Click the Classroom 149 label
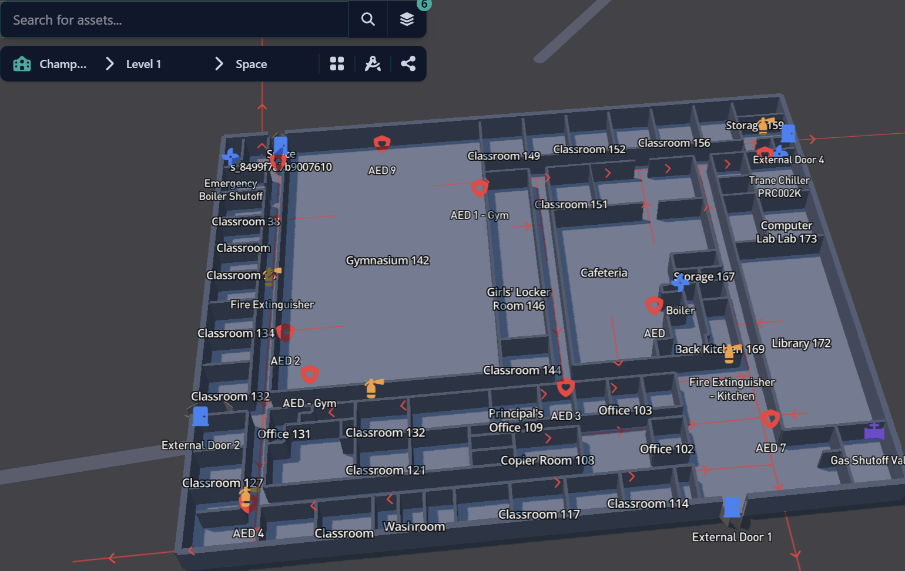The width and height of the screenshot is (905, 571). click(x=504, y=156)
